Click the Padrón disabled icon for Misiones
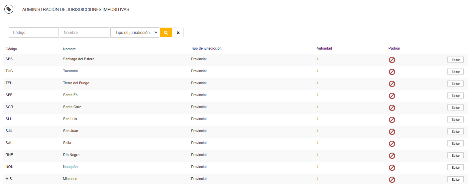Image resolution: width=471 pixels, height=184 pixels. (x=392, y=180)
